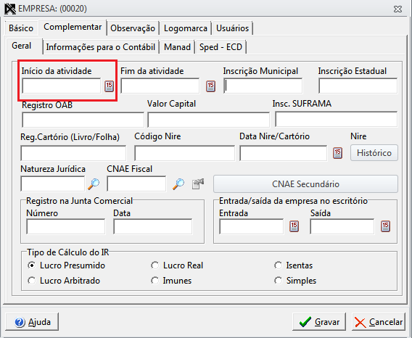This screenshot has width=412, height=338.
Task: Search CNAE Fiscal with magnifier icon
Action: [x=178, y=184]
